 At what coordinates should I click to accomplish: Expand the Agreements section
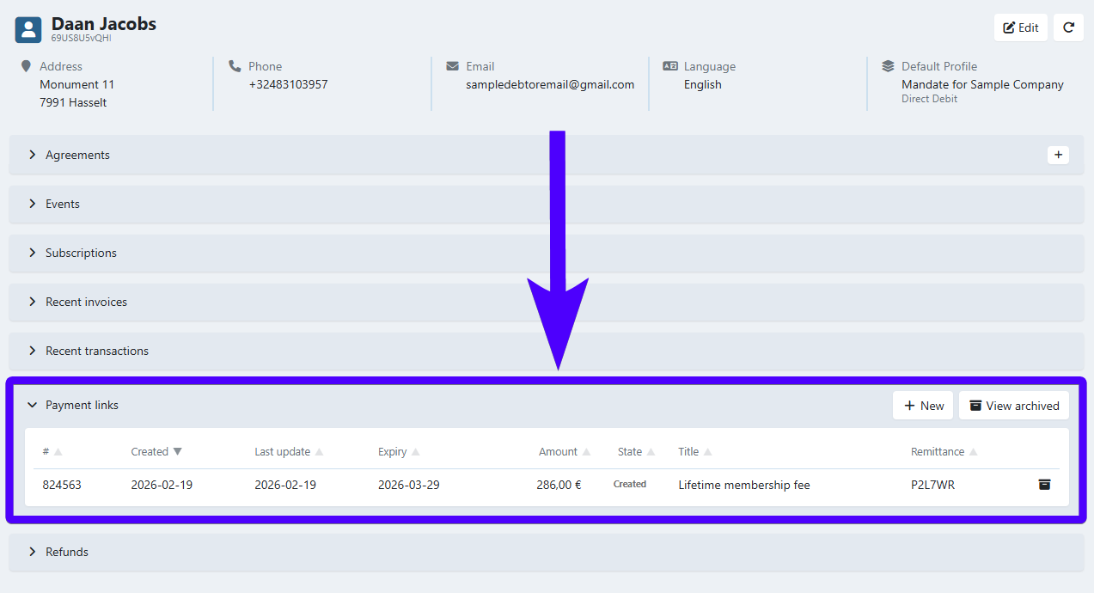pyautogui.click(x=77, y=155)
